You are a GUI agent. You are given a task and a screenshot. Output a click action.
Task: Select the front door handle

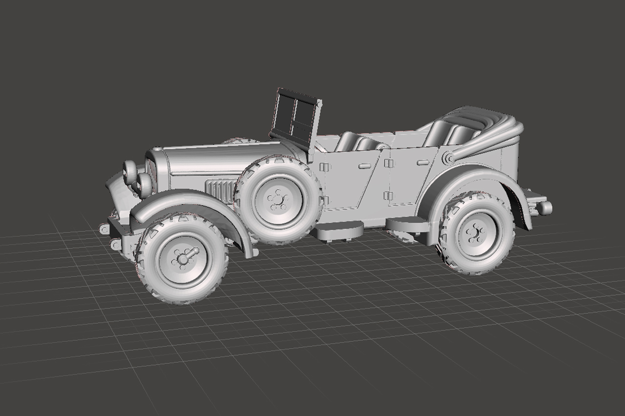[x=365, y=166]
